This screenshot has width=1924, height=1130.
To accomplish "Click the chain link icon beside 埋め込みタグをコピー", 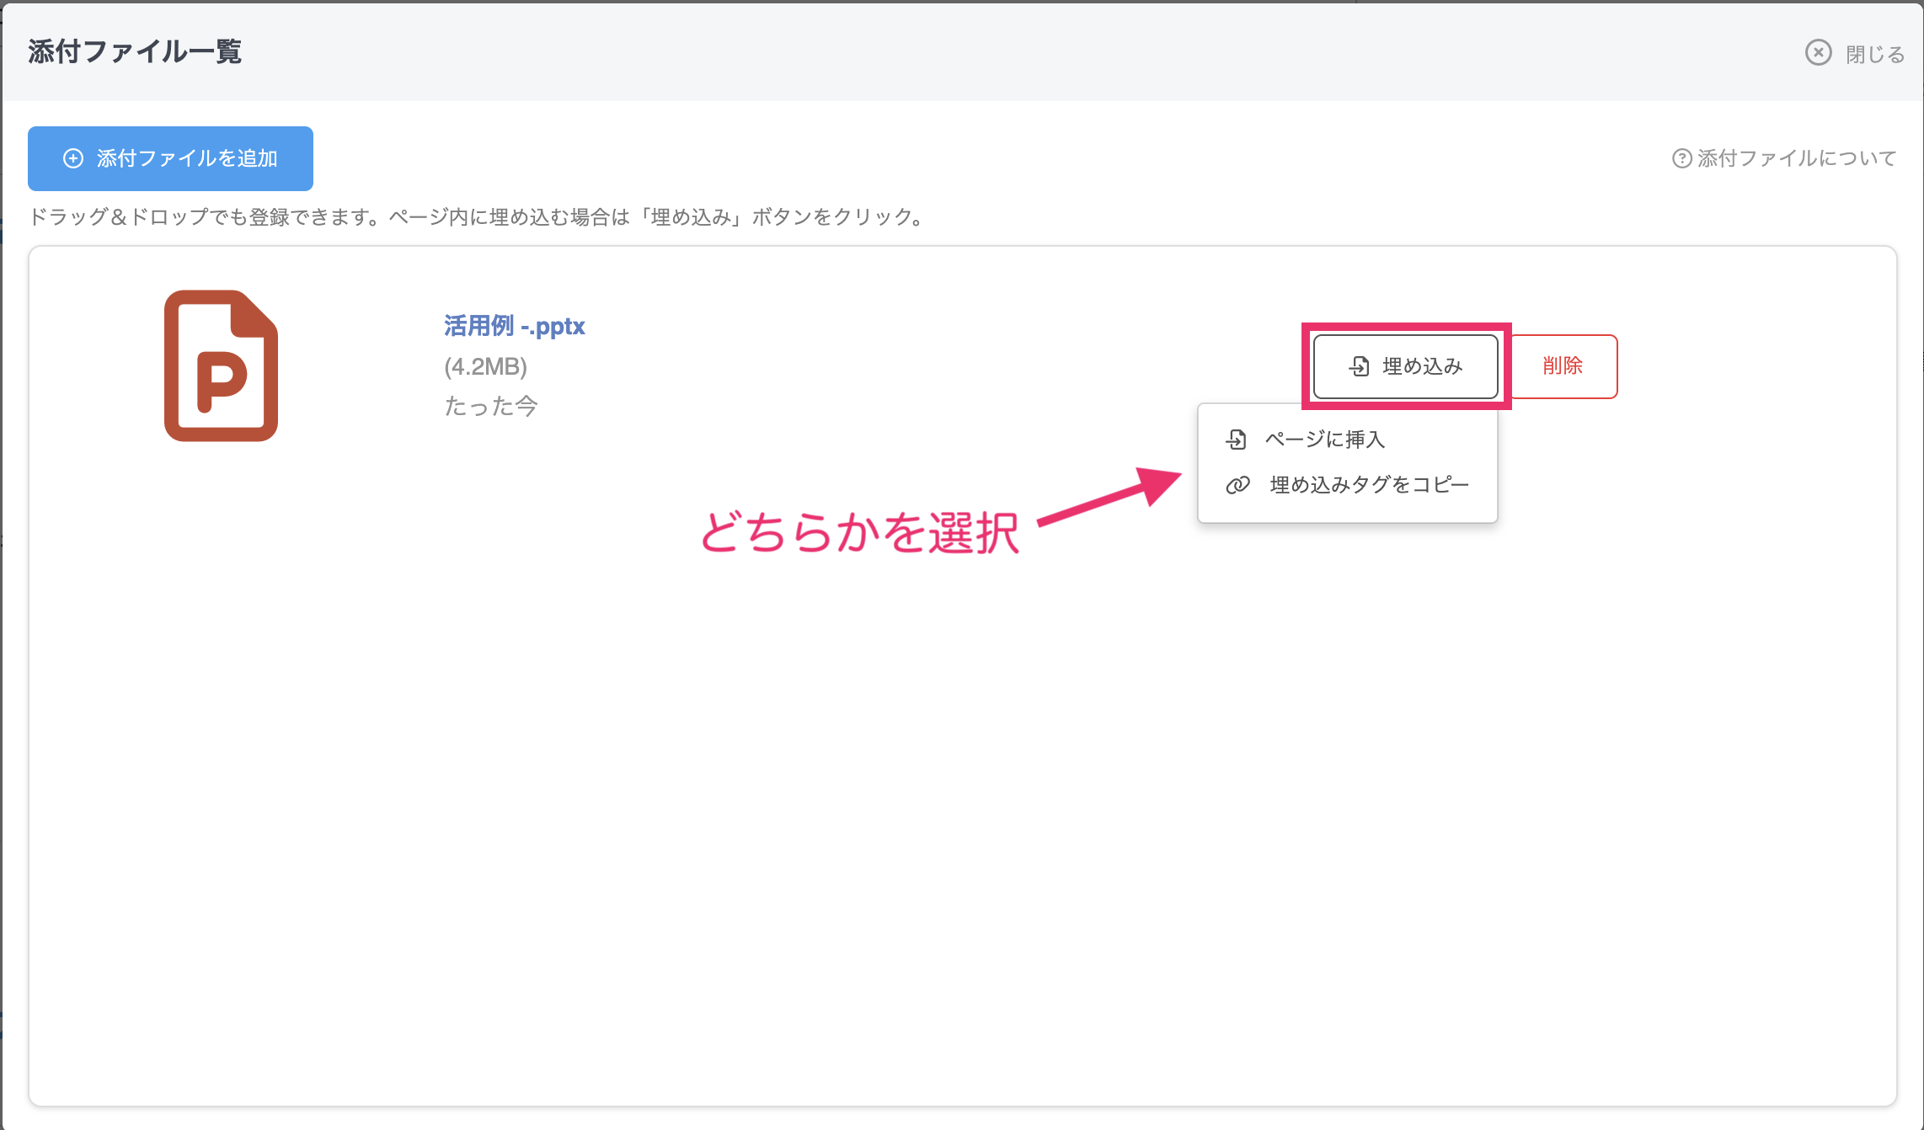I will (1237, 485).
